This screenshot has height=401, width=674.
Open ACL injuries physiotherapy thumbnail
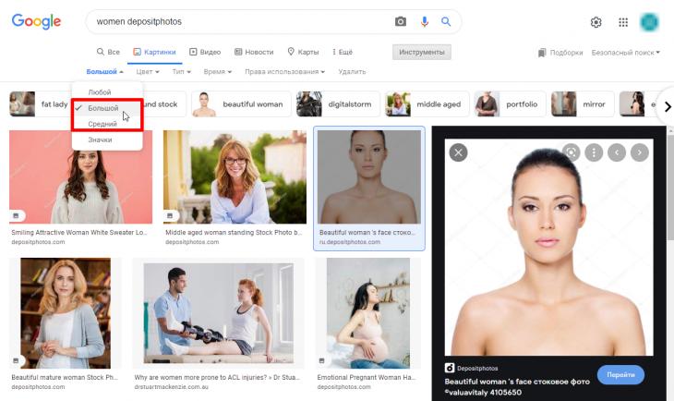pos(219,313)
